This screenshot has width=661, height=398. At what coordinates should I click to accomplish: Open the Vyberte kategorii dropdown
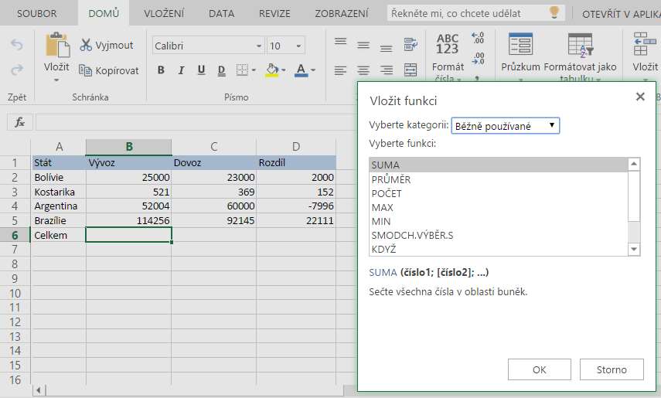coord(505,126)
